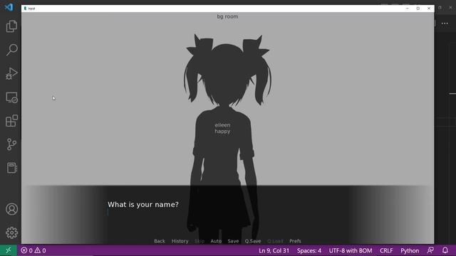Open the notebook icon in activity bar
The height and width of the screenshot is (256, 456).
tap(11, 168)
